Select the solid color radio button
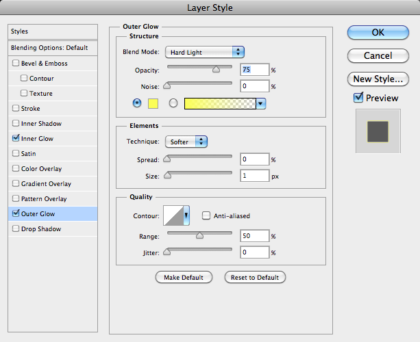Viewport: 420px width, 342px height. [x=137, y=103]
